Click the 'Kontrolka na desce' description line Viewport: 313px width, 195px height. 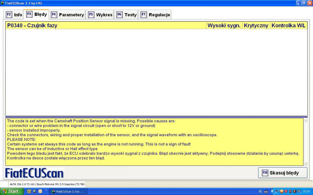[56, 158]
